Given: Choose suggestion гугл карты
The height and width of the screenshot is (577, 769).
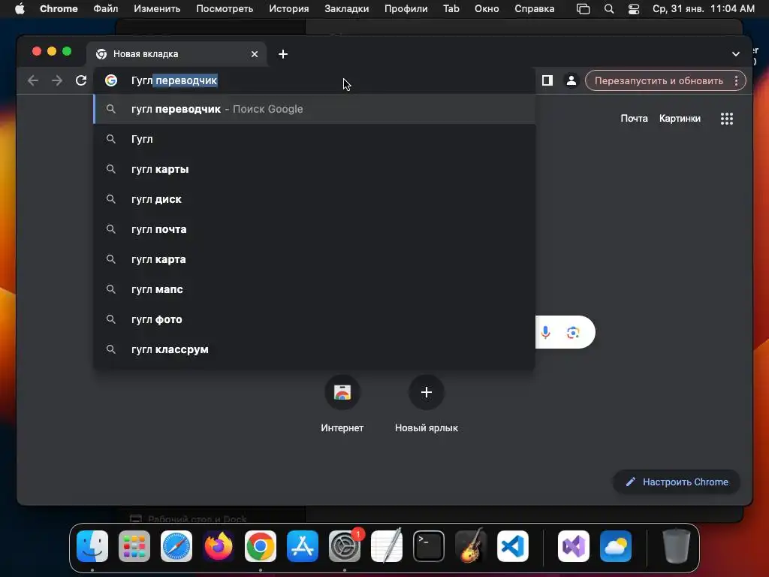Looking at the screenshot, I should [x=315, y=169].
